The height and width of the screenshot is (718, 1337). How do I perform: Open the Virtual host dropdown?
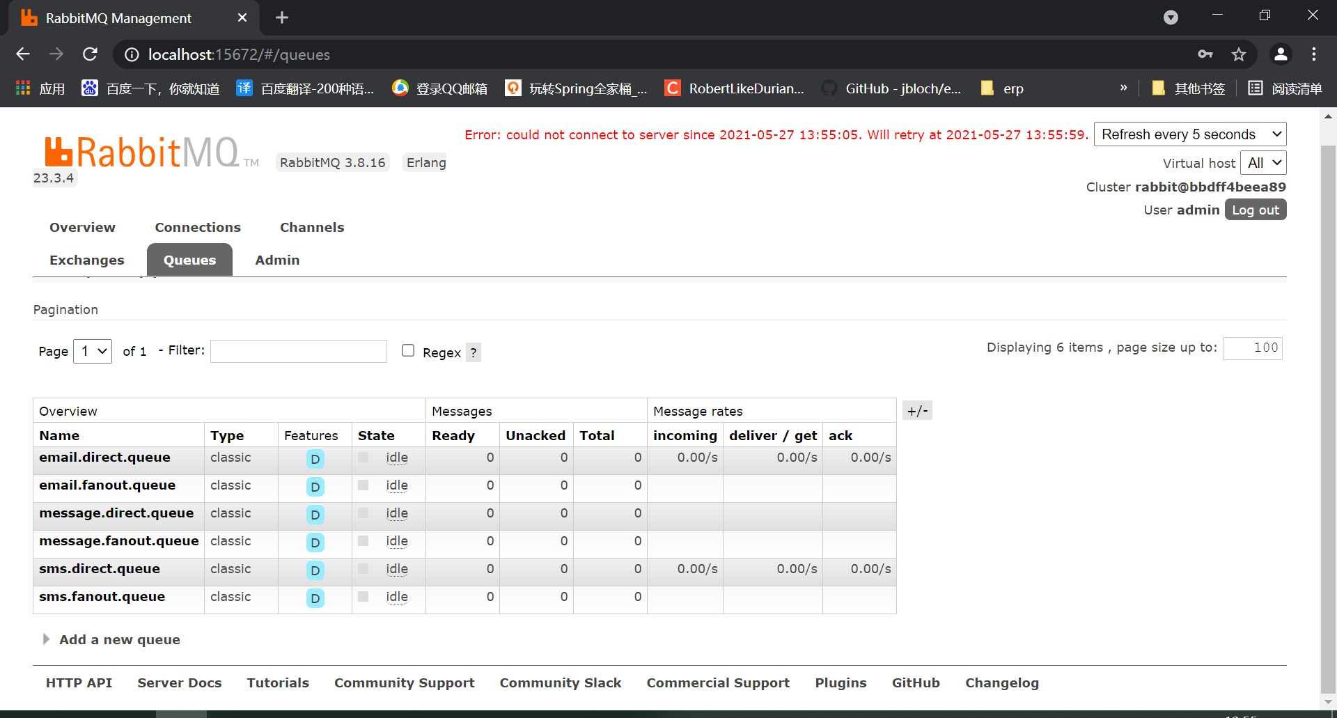[1264, 163]
